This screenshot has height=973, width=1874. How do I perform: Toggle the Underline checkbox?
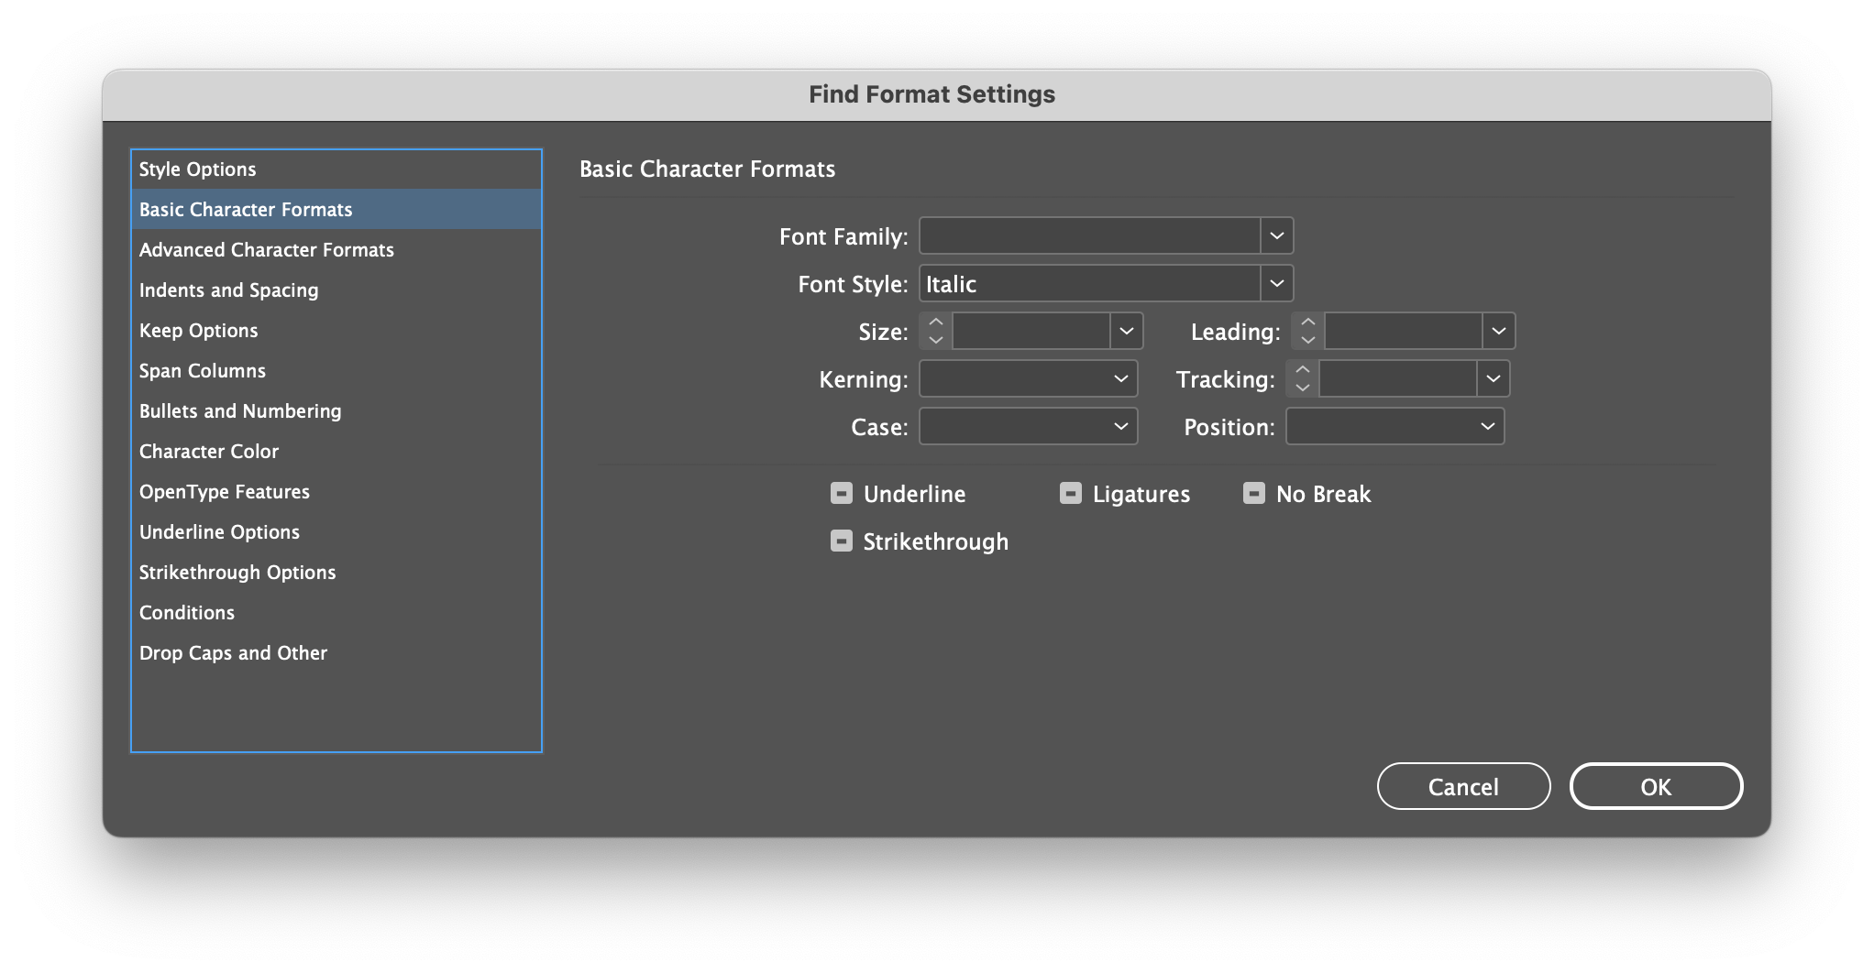840,493
